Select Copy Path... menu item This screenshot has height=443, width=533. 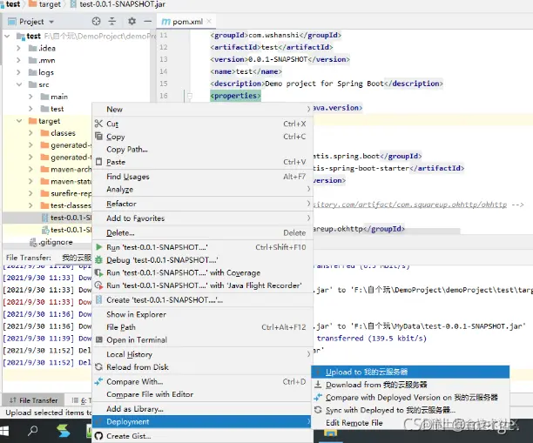(203, 149)
